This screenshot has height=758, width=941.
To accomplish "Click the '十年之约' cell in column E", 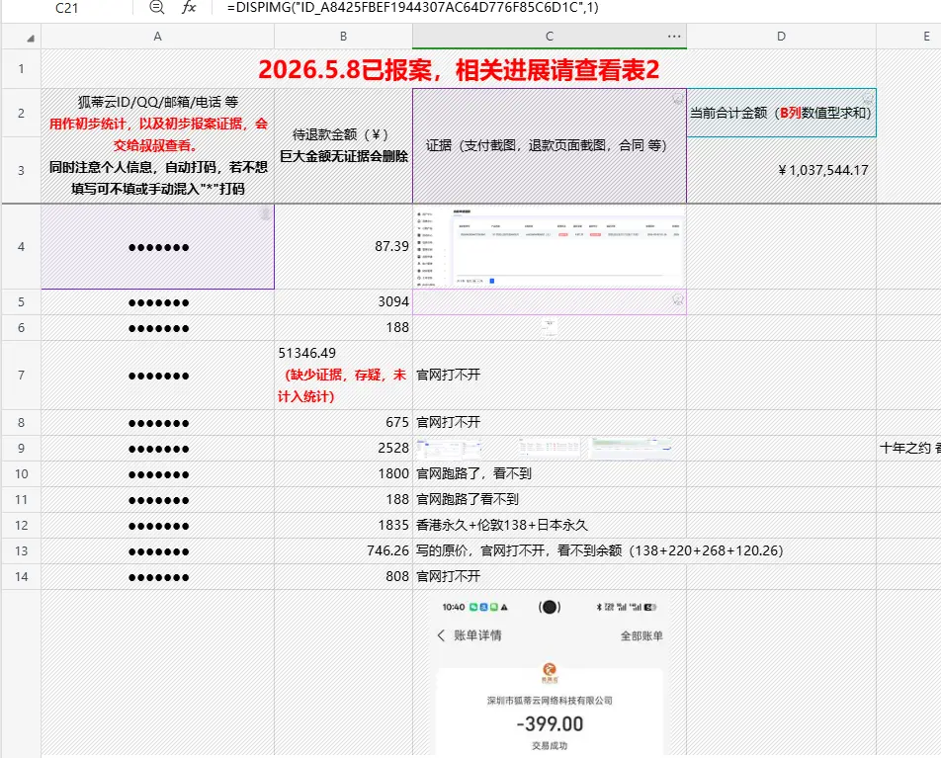I will pos(908,449).
